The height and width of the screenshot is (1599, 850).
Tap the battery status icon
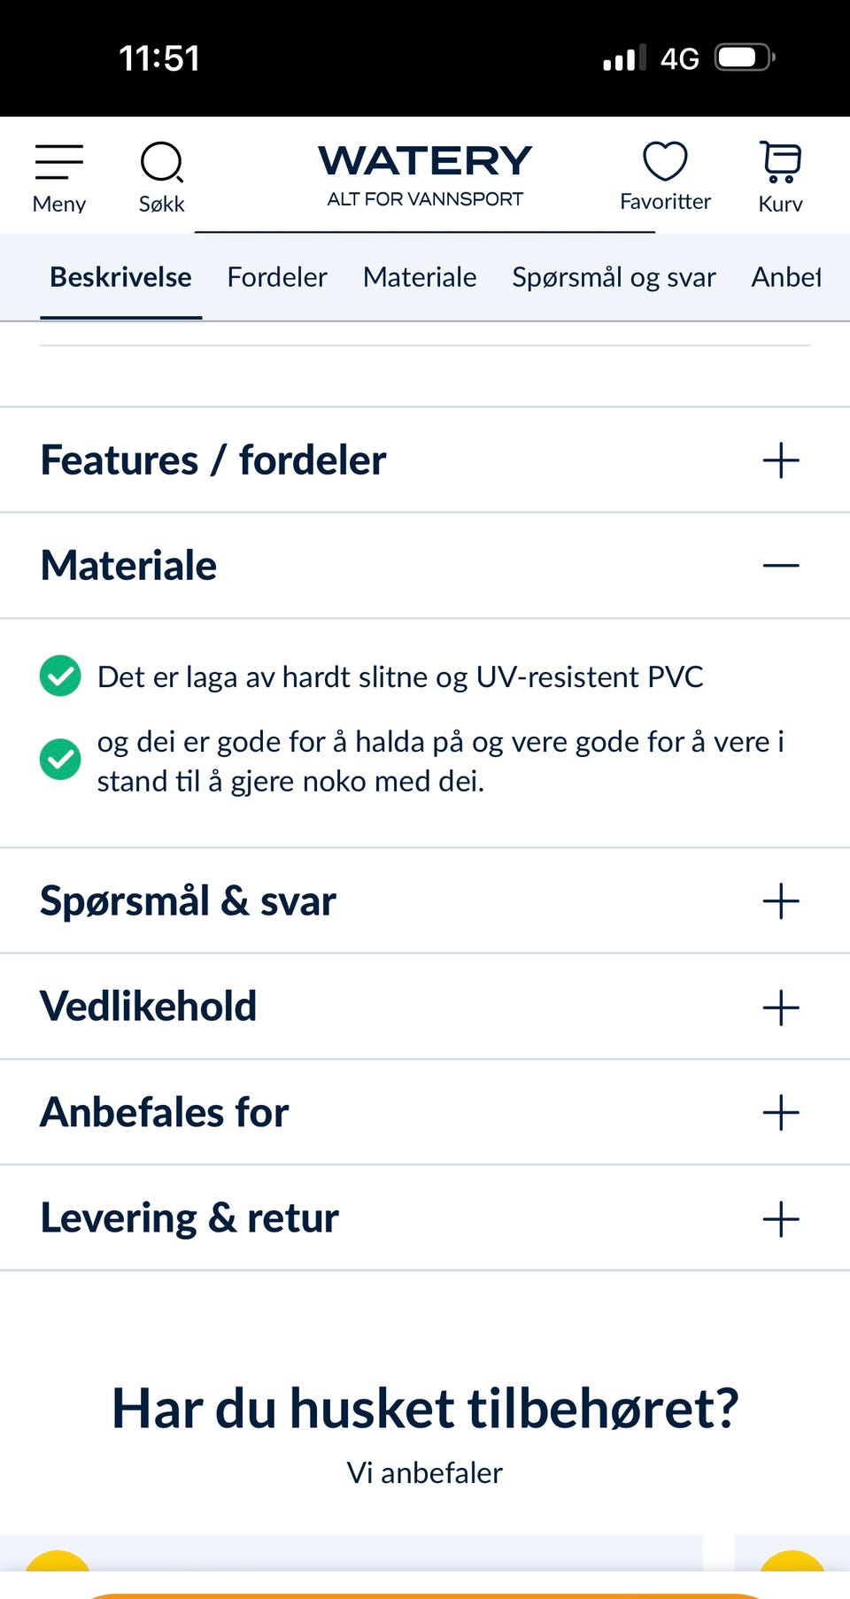[745, 58]
